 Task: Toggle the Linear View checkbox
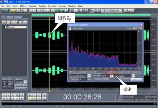(x=70, y=29)
